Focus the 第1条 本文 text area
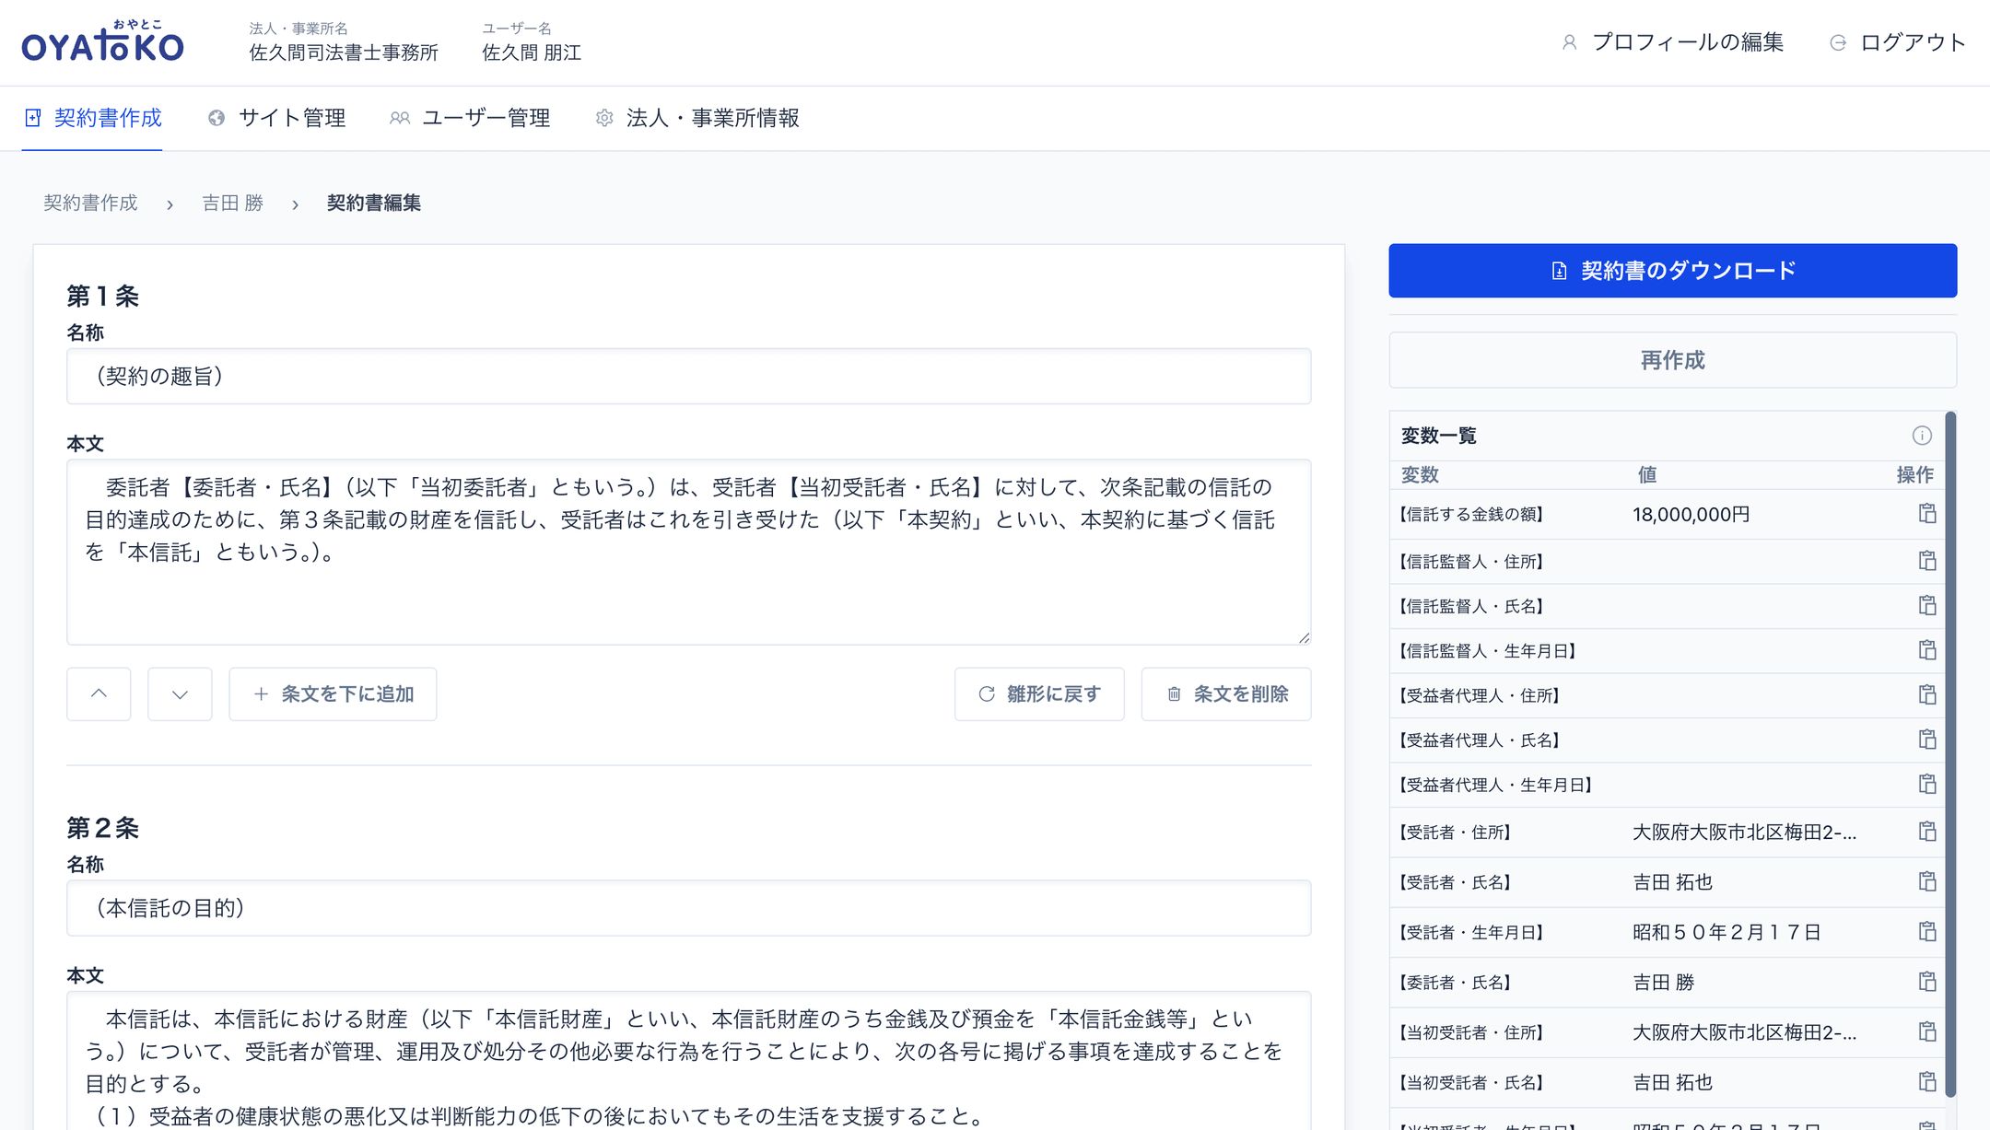 pos(688,552)
